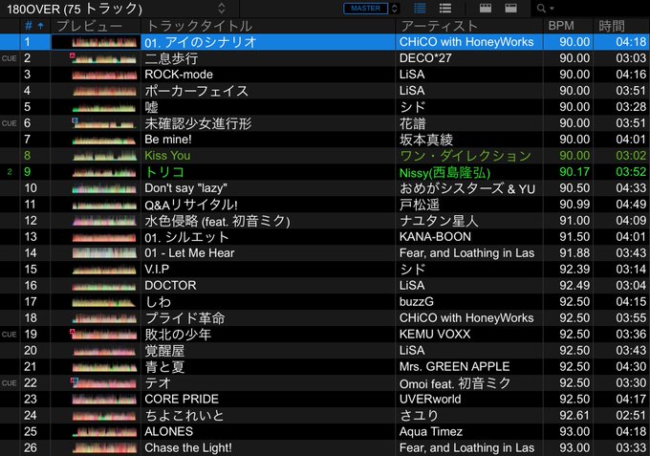The height and width of the screenshot is (456, 650).
Task: Select track Q&Aリサイタル!
Action: (191, 205)
